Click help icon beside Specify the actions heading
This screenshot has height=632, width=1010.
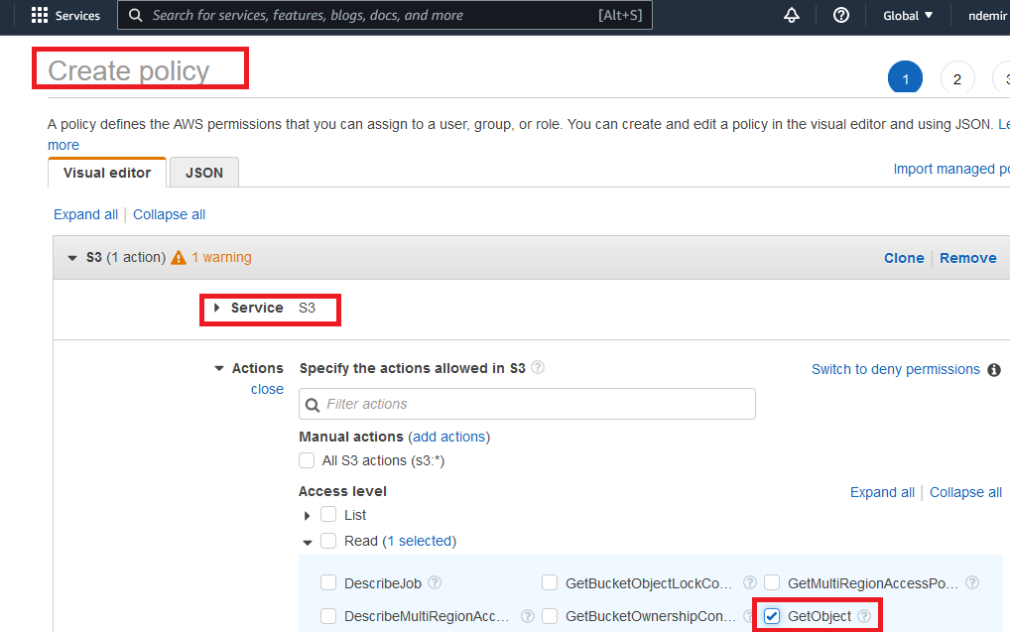(538, 368)
